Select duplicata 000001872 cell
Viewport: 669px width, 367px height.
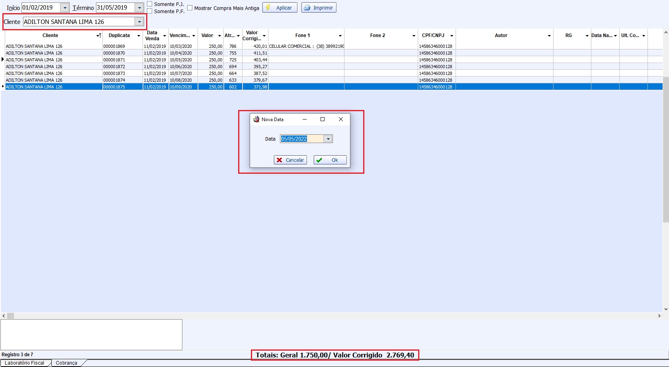click(x=123, y=67)
